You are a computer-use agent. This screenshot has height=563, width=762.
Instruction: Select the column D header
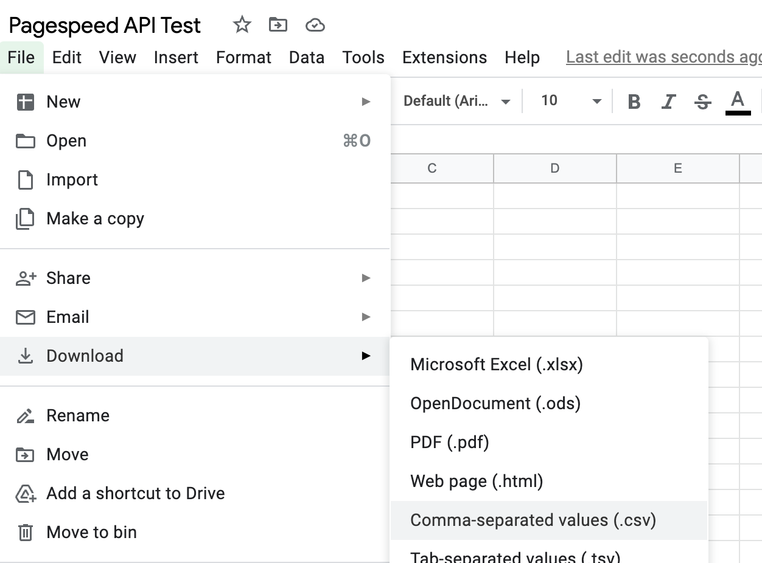click(x=554, y=168)
